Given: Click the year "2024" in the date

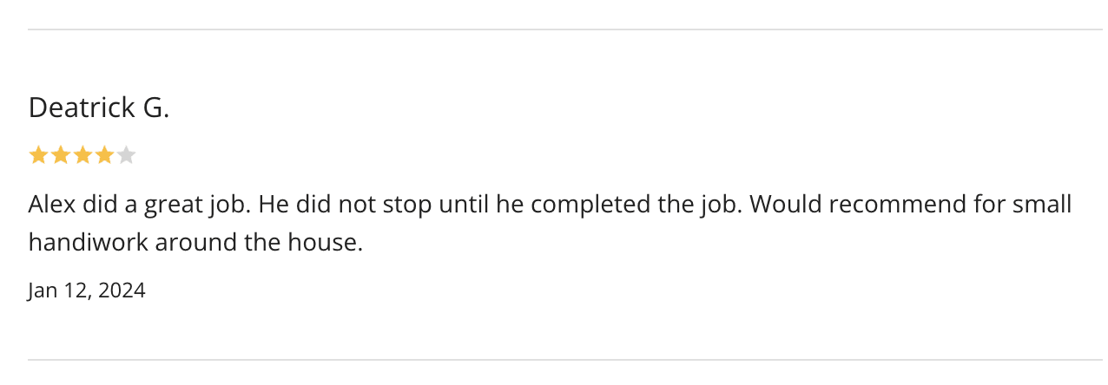Looking at the screenshot, I should coord(122,290).
